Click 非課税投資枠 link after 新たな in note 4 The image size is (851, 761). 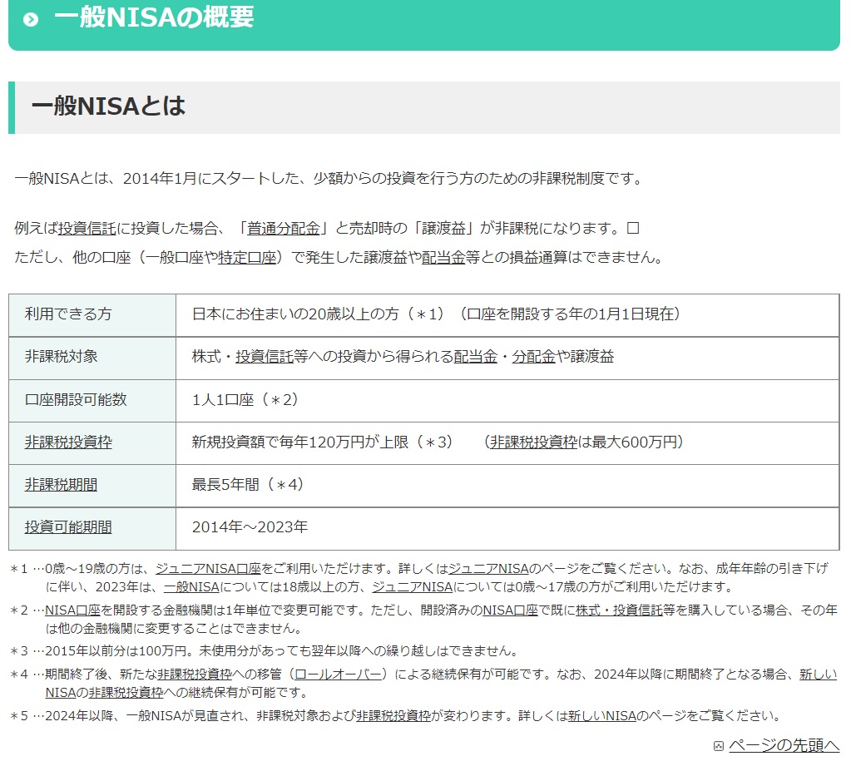point(195,675)
